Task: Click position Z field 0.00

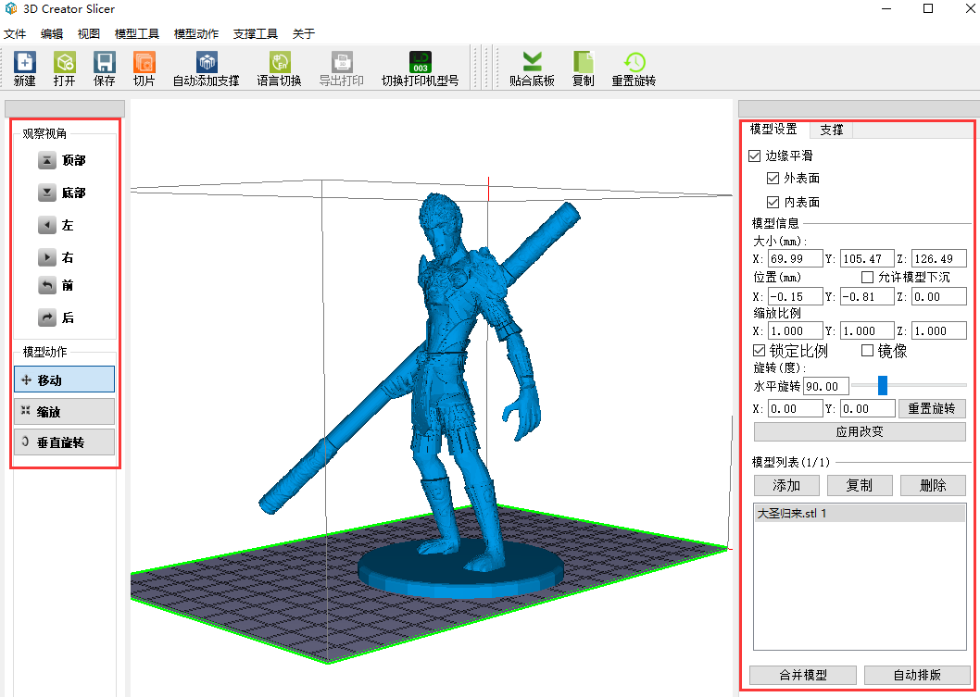Action: (938, 296)
